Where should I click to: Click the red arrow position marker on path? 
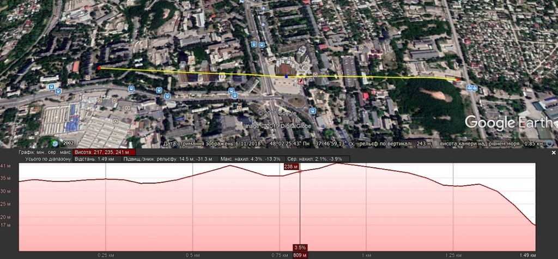click(300, 80)
